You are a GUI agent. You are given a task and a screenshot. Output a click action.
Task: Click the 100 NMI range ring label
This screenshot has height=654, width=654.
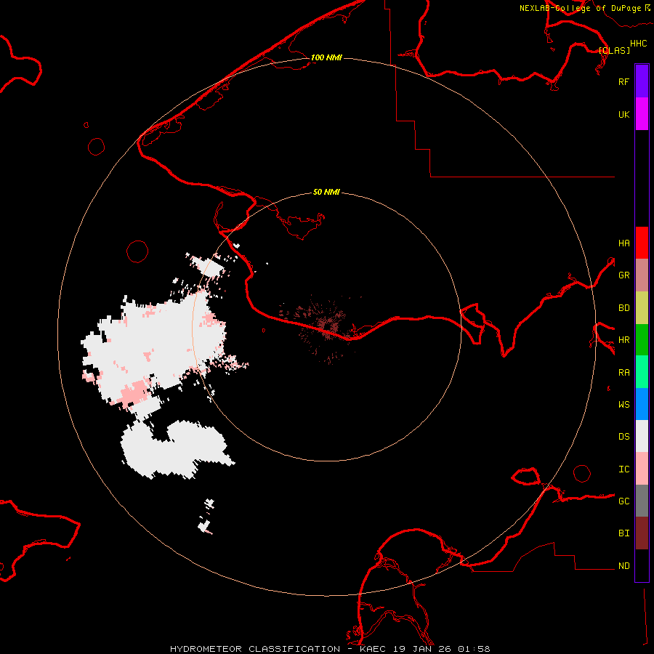(326, 57)
